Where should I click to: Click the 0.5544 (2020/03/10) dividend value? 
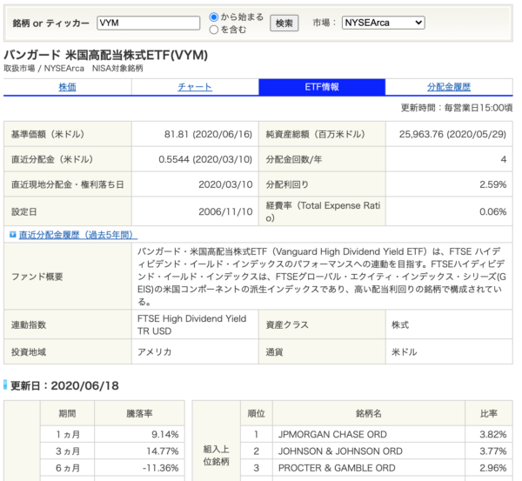click(x=205, y=159)
